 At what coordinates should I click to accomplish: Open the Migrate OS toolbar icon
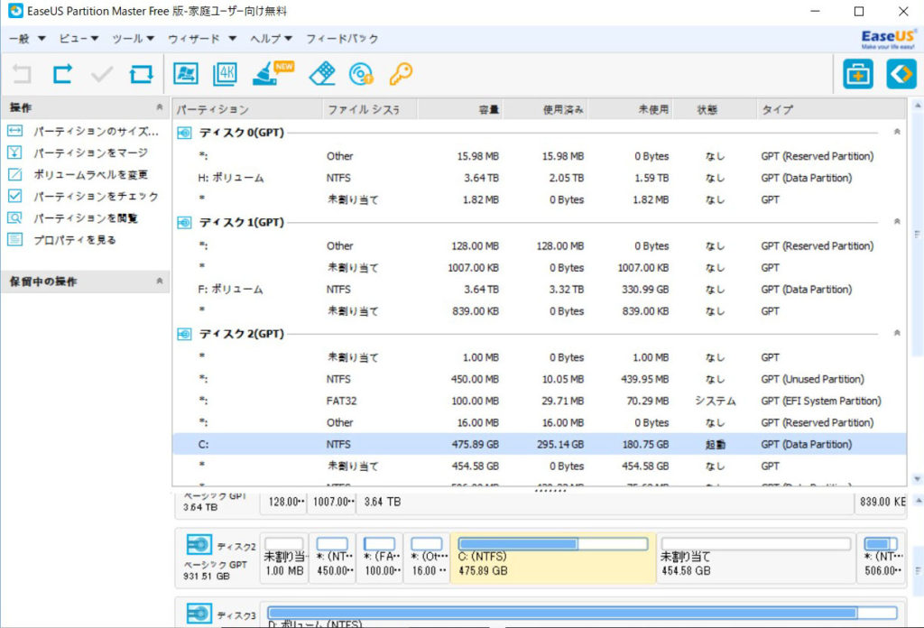tap(186, 74)
